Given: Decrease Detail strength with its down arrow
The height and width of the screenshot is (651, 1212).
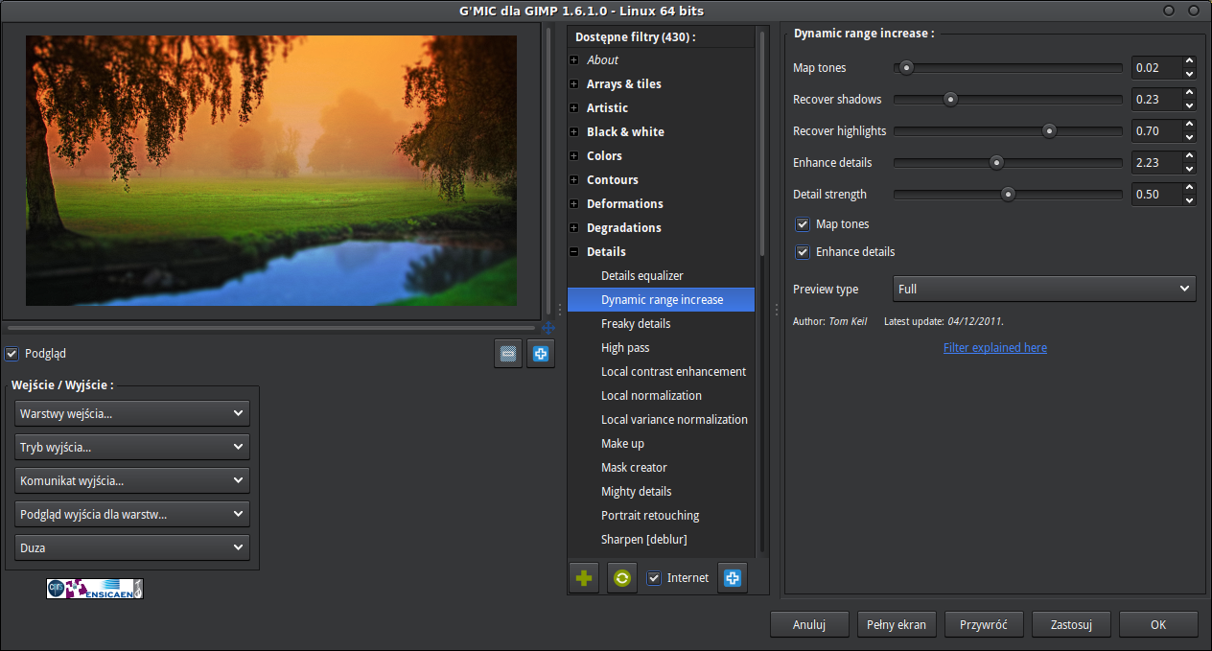Looking at the screenshot, I should [1189, 200].
